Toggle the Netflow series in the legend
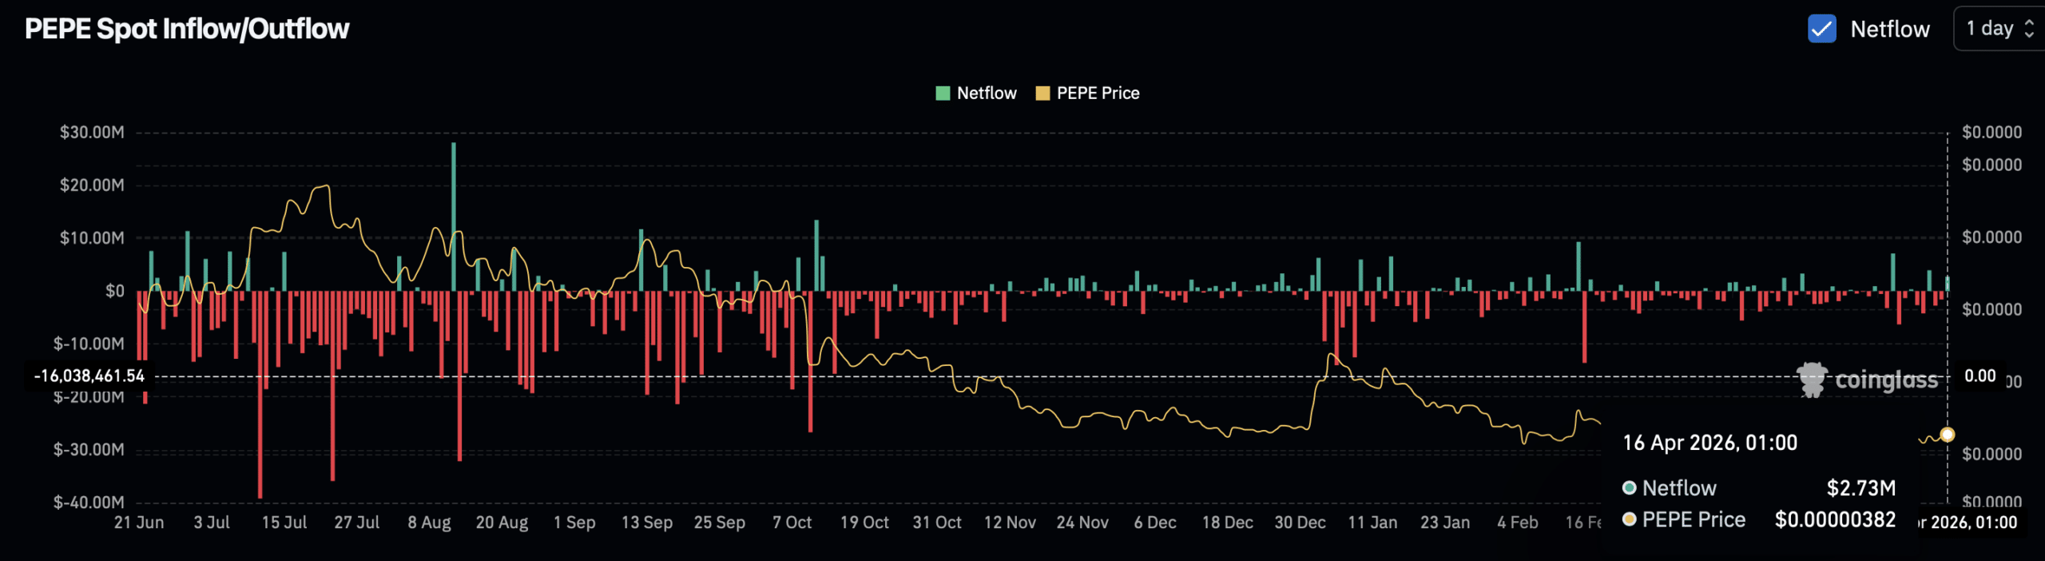This screenshot has height=561, width=2045. (986, 93)
